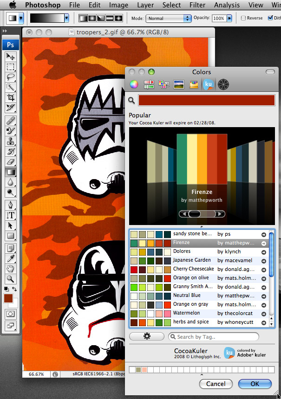Image resolution: width=281 pixels, height=399 pixels.
Task: Open the gradient picker dropdown arrow
Action: (x=66, y=18)
